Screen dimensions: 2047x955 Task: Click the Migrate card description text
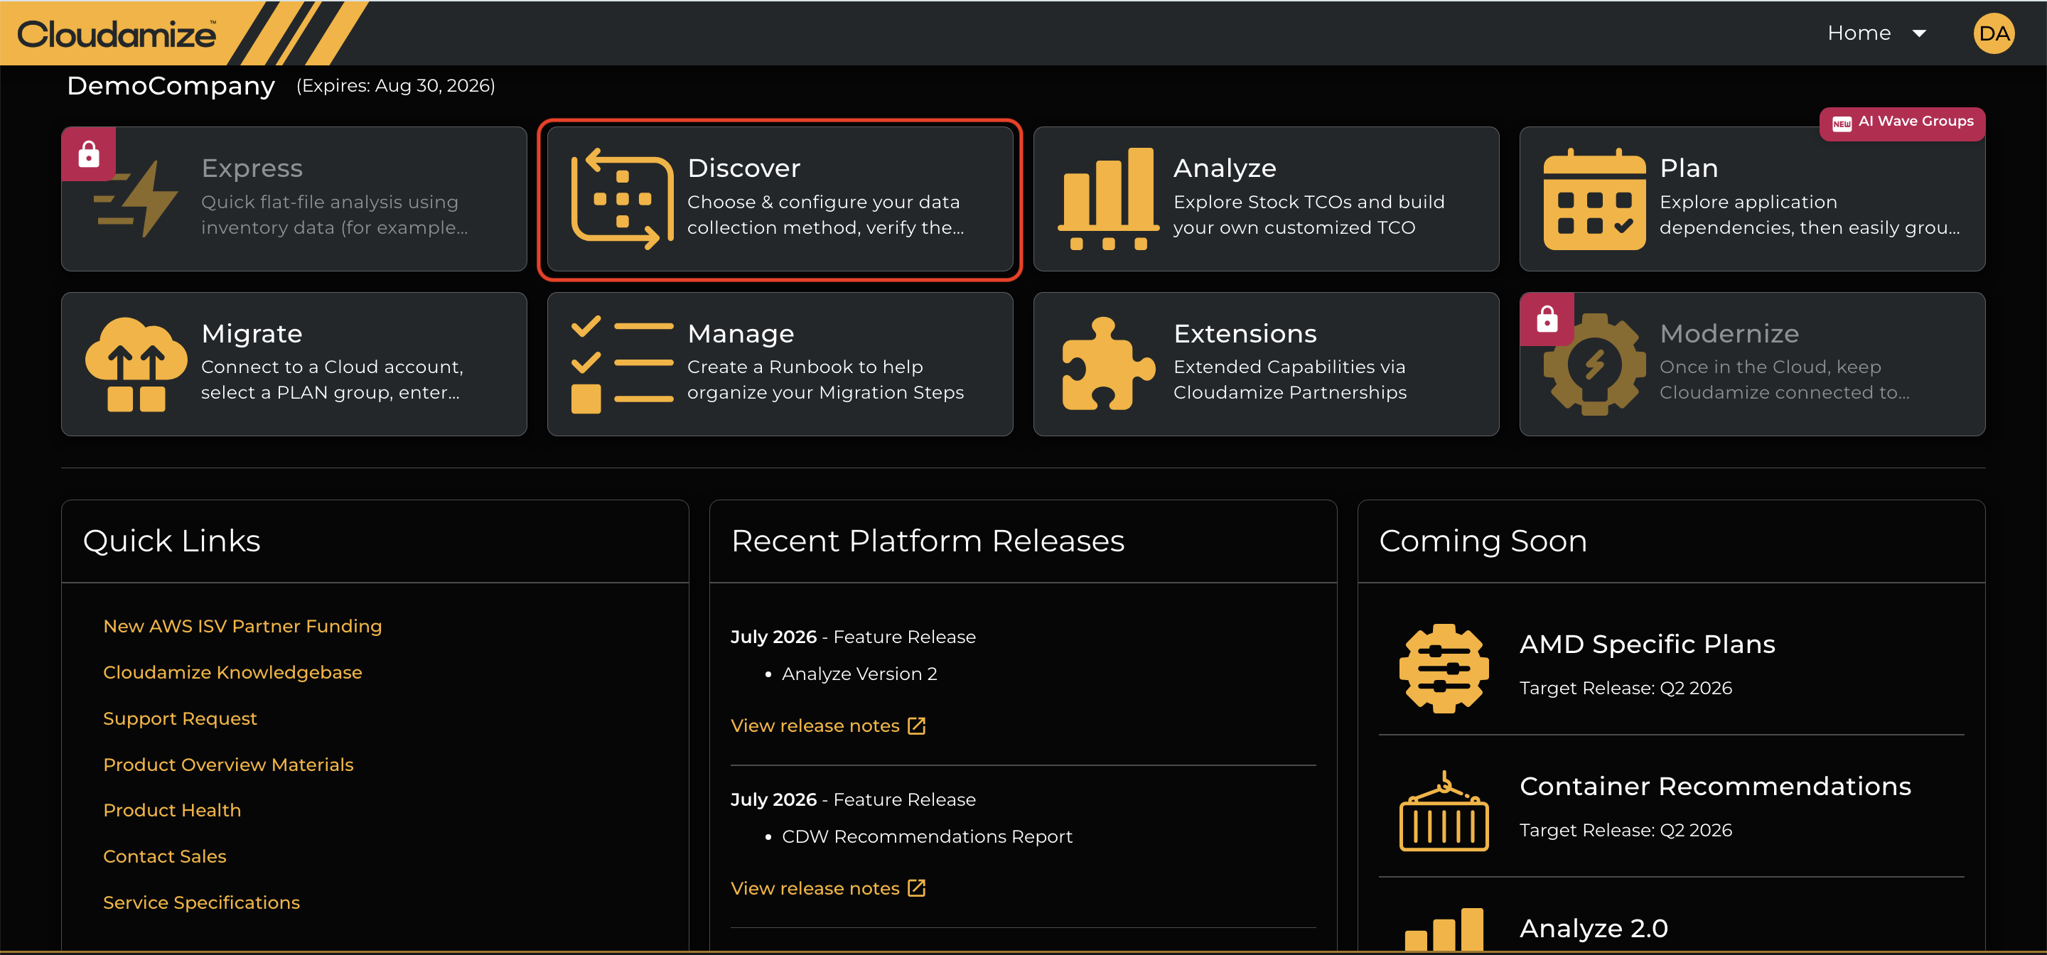tap(331, 379)
